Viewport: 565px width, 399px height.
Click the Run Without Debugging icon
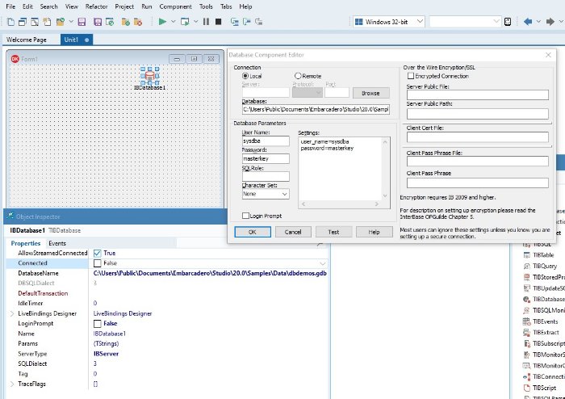185,22
